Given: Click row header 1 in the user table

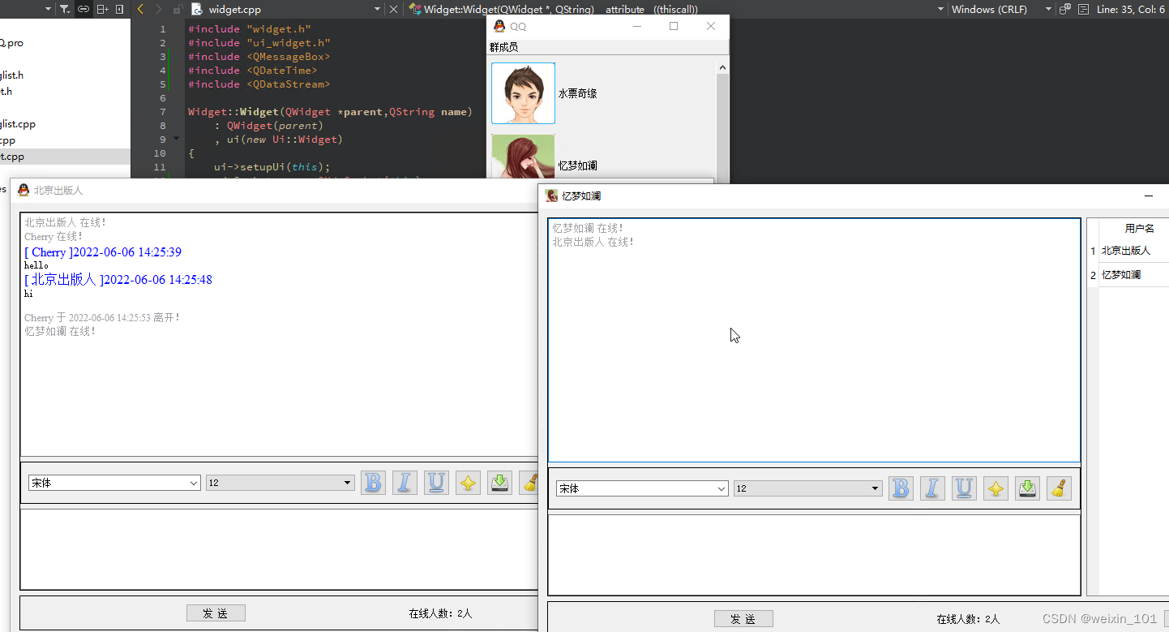Looking at the screenshot, I should pos(1093,251).
